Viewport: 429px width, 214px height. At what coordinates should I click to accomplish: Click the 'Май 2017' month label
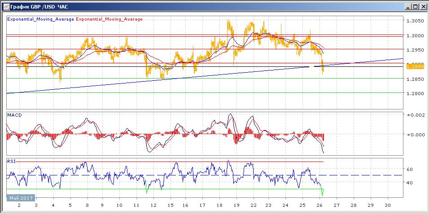pos(21,198)
